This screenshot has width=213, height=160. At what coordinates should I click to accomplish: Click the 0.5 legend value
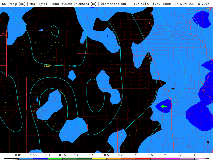point(106,155)
